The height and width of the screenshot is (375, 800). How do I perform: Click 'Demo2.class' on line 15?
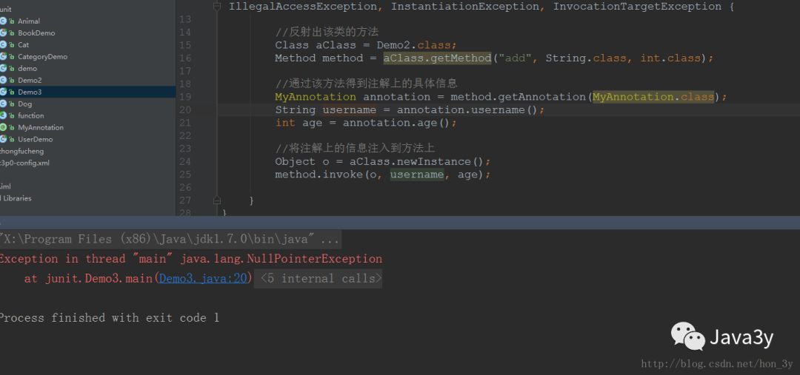413,45
